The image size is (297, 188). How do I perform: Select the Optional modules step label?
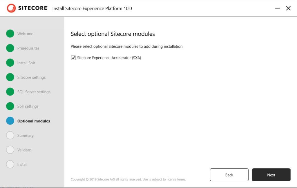tap(34, 121)
